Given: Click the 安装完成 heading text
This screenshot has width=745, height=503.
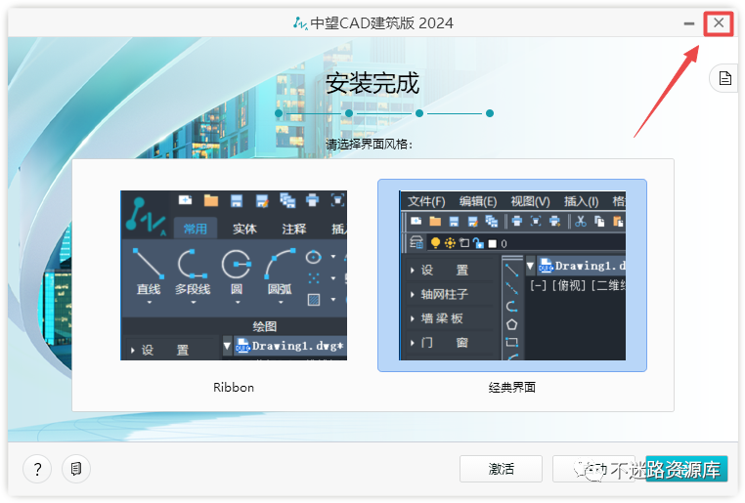Looking at the screenshot, I should tap(372, 83).
